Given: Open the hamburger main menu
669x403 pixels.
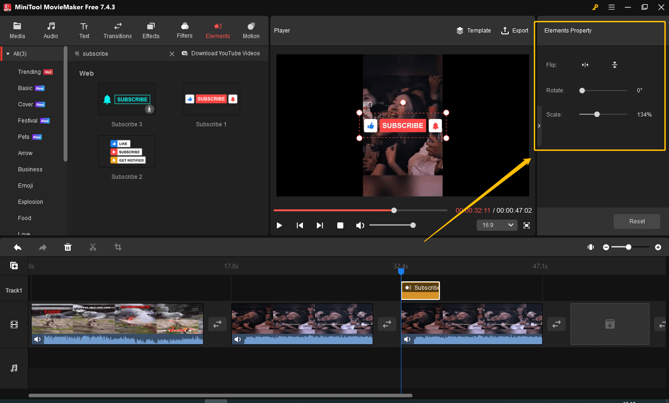Looking at the screenshot, I should pyautogui.click(x=611, y=7).
